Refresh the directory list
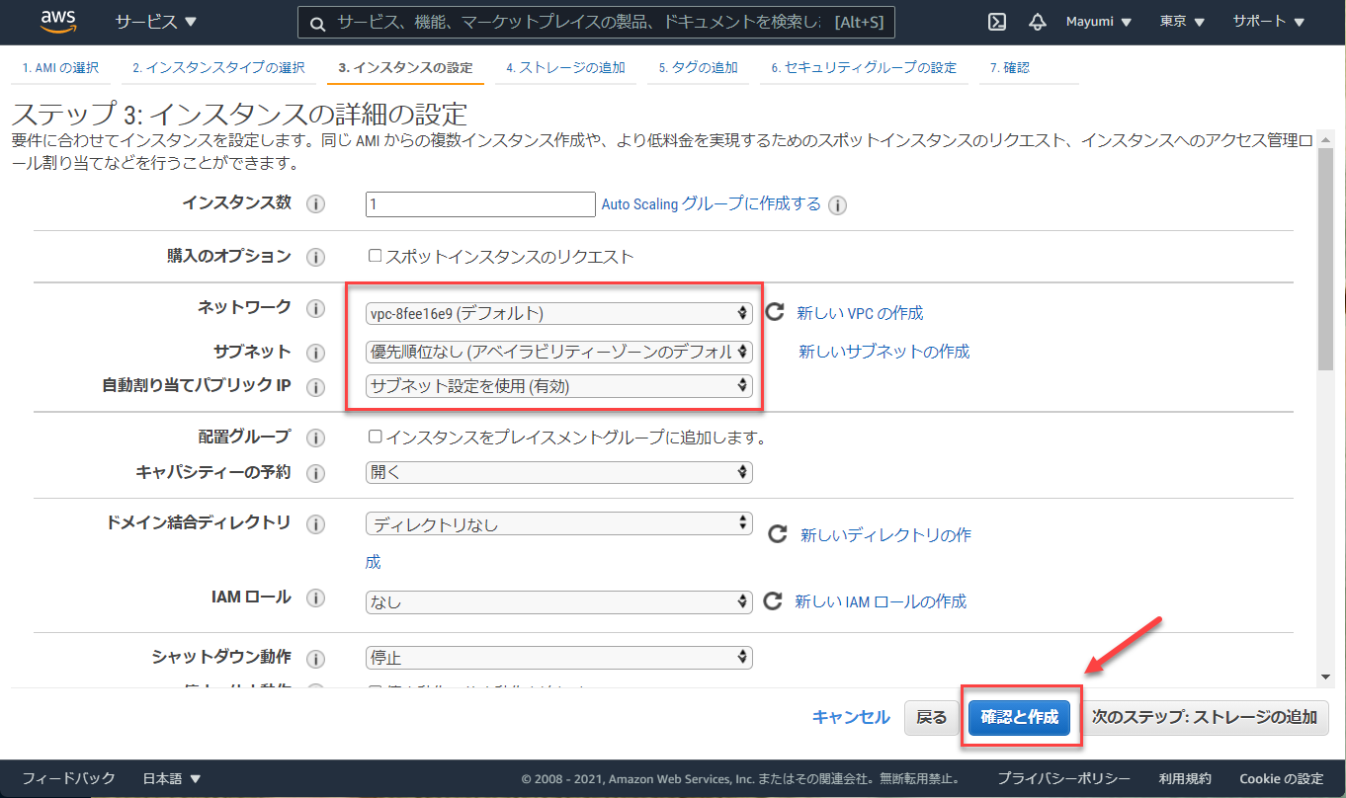This screenshot has width=1346, height=798. [778, 534]
